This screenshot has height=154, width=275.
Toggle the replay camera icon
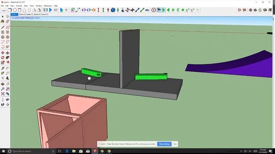[x=159, y=10]
